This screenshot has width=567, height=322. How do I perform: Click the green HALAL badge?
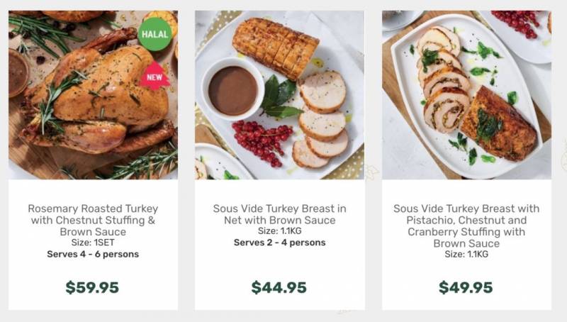point(155,34)
